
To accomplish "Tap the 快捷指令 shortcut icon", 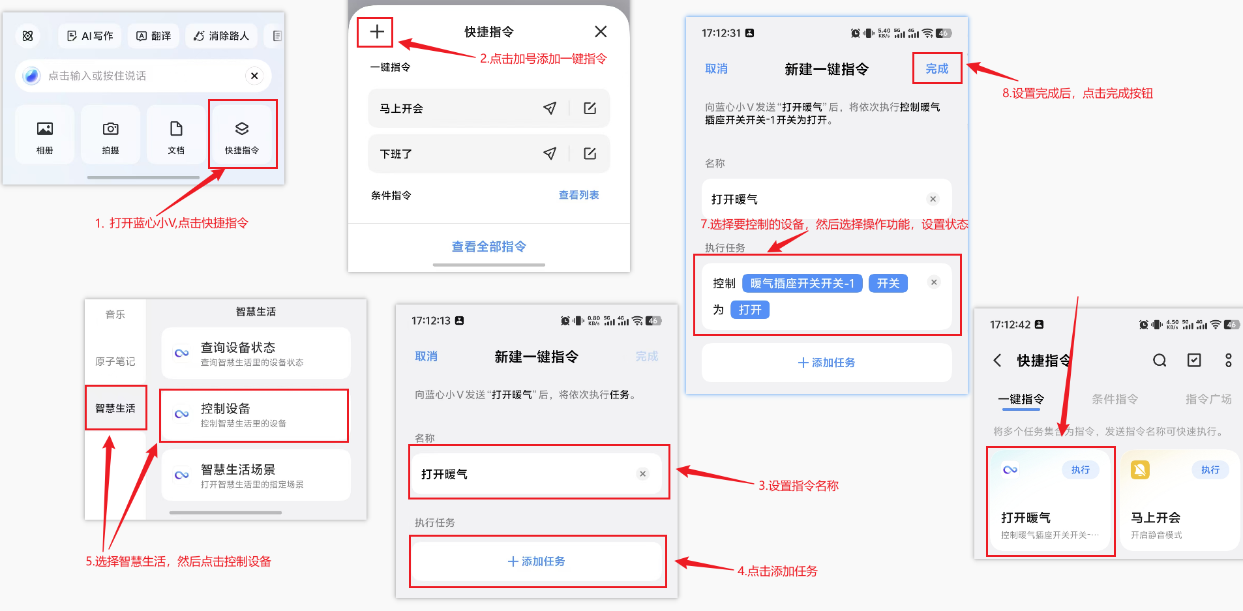I will (242, 134).
